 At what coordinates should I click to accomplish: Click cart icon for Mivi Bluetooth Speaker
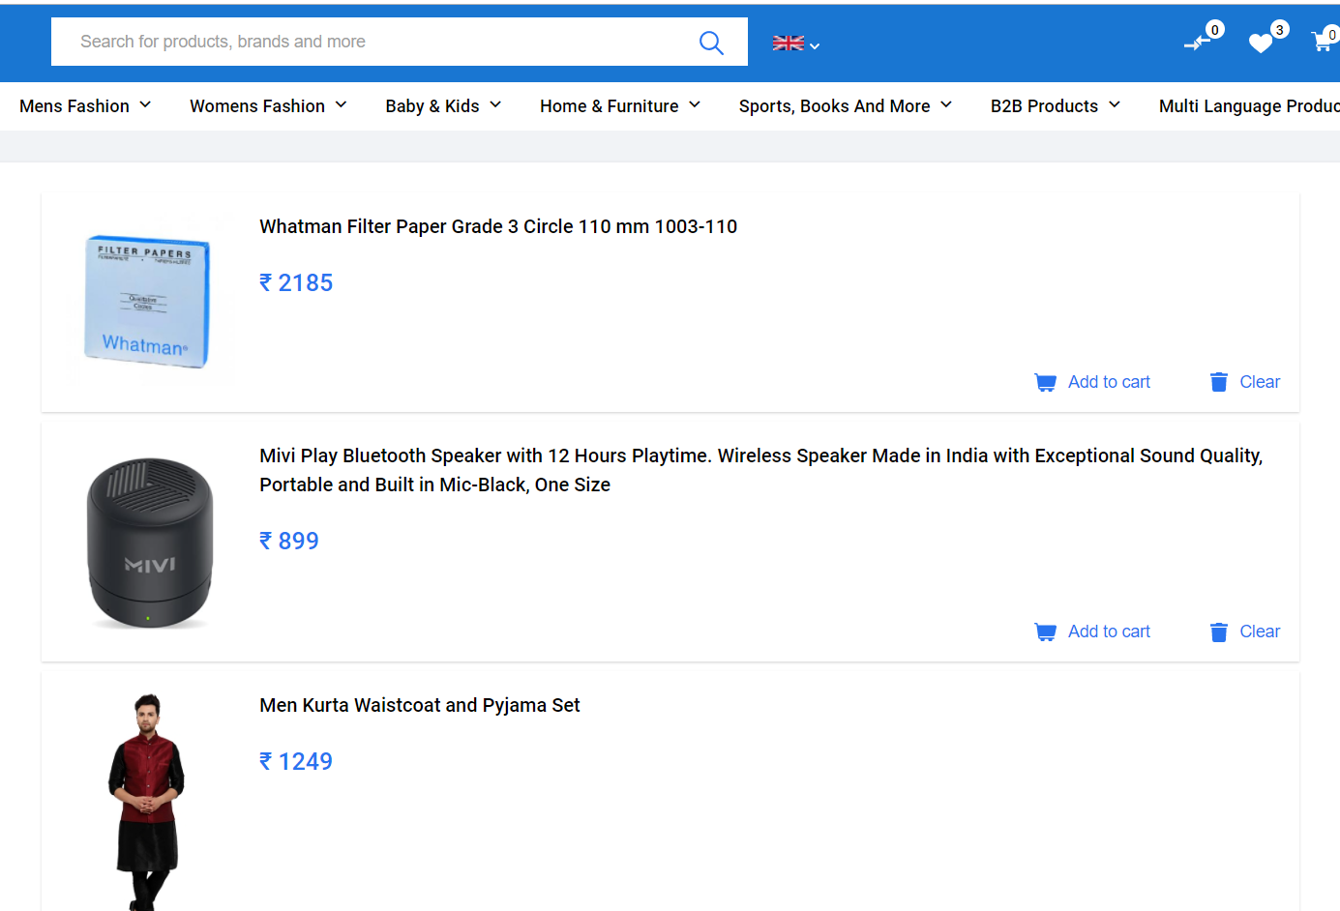click(x=1045, y=632)
